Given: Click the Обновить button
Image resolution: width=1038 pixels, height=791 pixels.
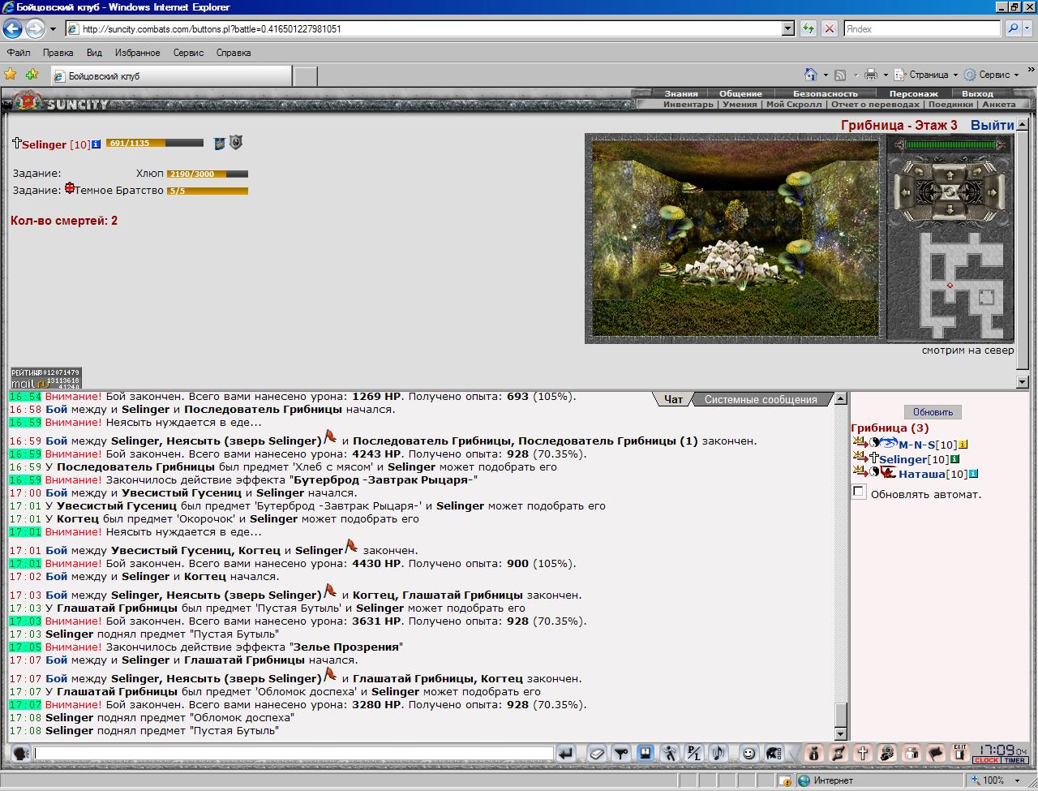Looking at the screenshot, I should [x=933, y=412].
